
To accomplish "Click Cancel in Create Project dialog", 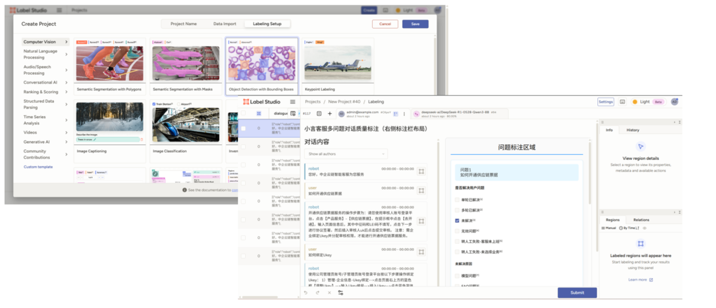I will tap(385, 24).
